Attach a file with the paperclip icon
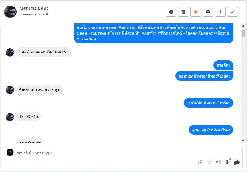Screen dimensions: 247x172 [200, 162]
